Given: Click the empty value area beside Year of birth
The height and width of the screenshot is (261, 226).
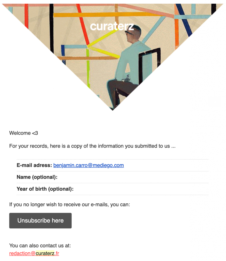Looking at the screenshot, I should (x=140, y=189).
